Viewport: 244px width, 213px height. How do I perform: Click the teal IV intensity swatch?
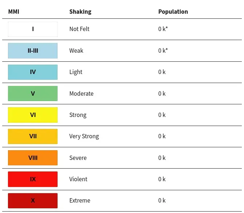pos(33,72)
